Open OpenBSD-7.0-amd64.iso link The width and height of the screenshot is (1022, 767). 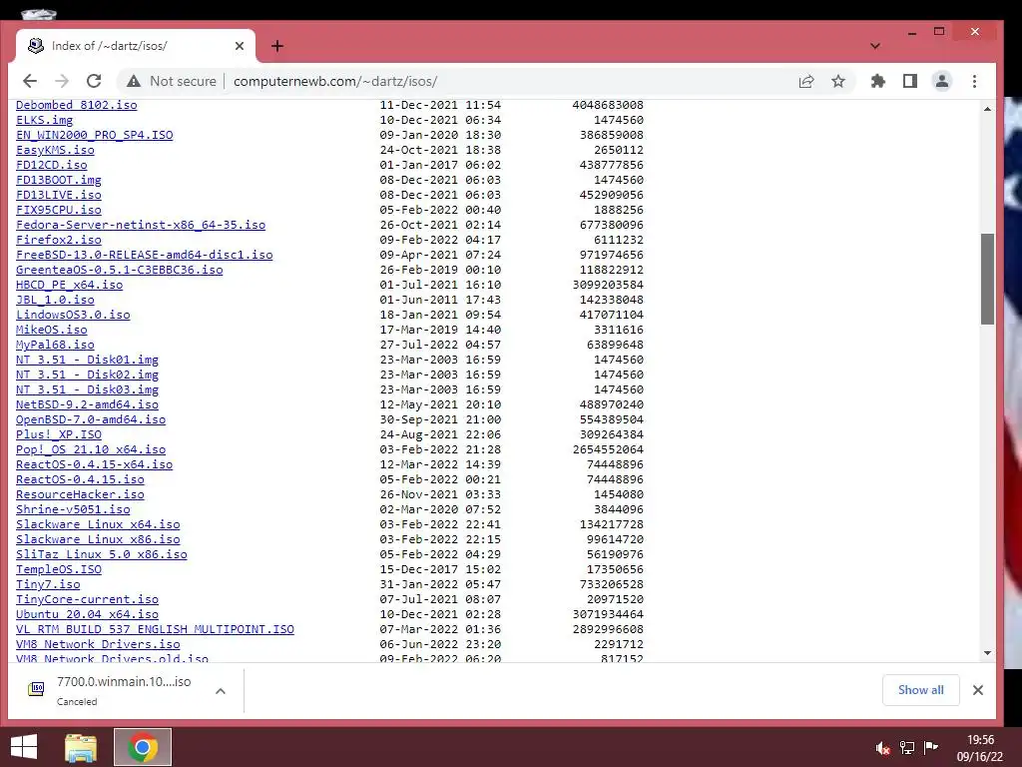[x=91, y=420]
